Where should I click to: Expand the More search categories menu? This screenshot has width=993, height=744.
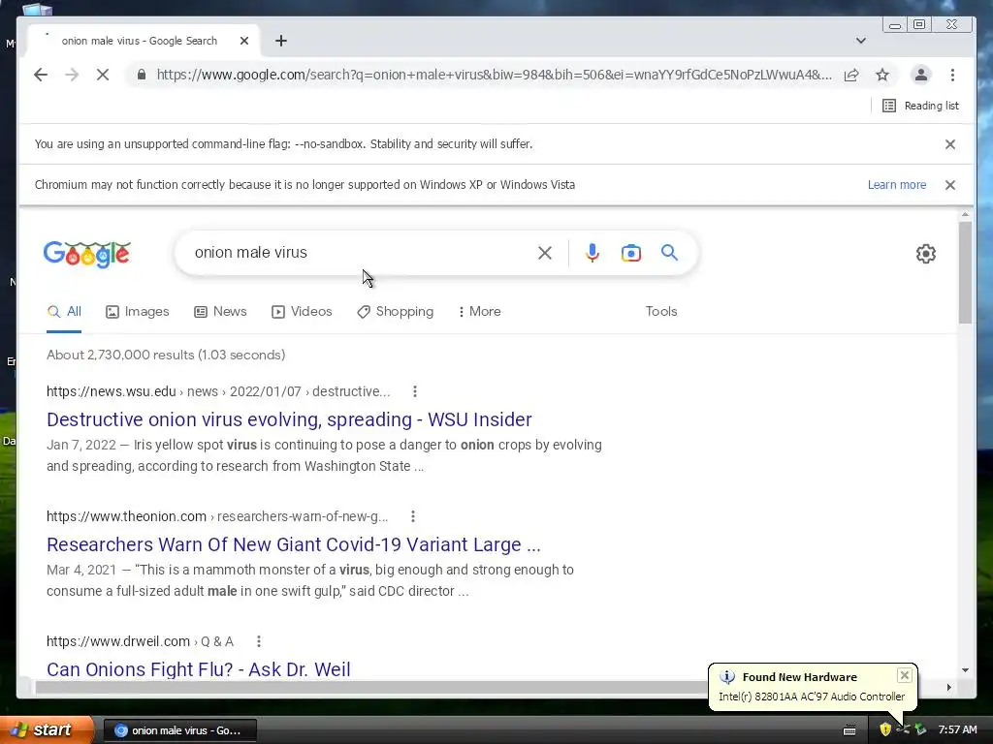479,311
